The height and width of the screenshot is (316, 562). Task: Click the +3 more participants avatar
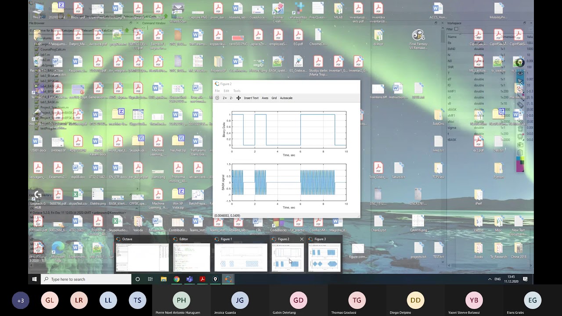click(21, 301)
